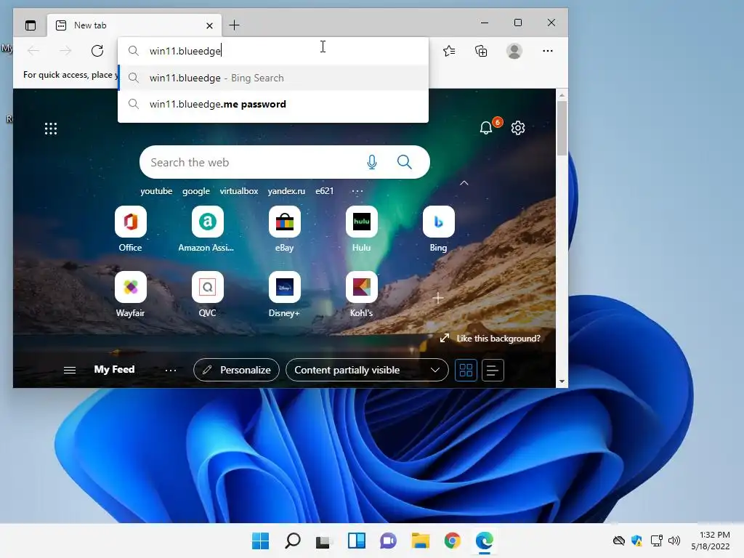The height and width of the screenshot is (558, 744).
Task: Click the youtube recent search
Action: (x=156, y=191)
